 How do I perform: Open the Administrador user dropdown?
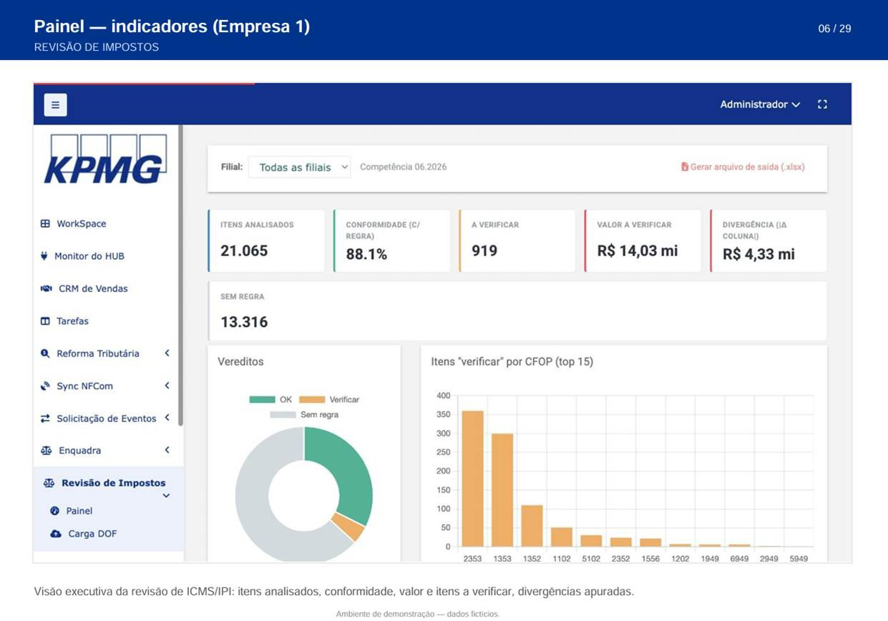[x=760, y=104]
